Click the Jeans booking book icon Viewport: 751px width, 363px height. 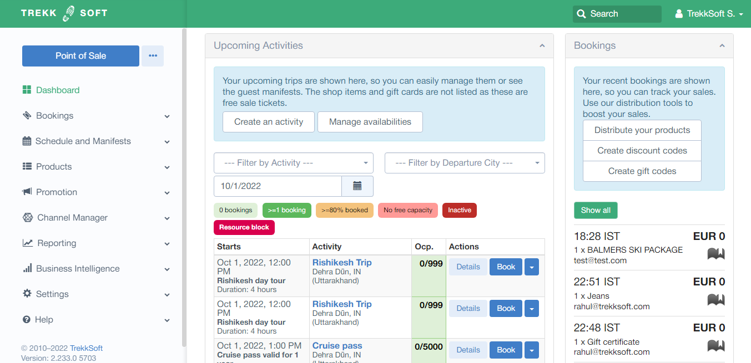tap(716, 300)
